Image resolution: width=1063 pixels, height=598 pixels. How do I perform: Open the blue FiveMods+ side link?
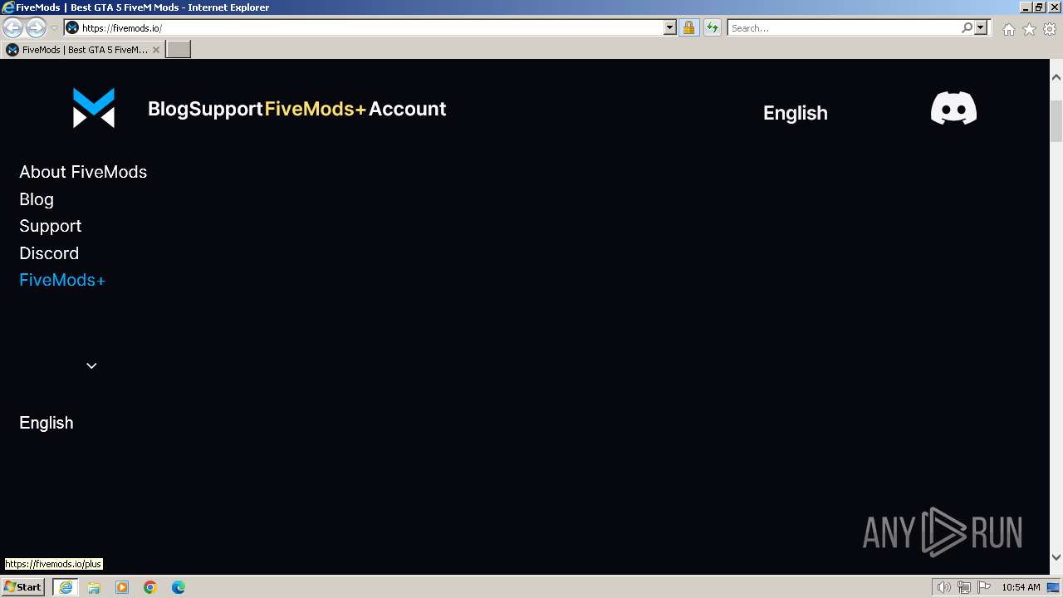[x=62, y=280]
